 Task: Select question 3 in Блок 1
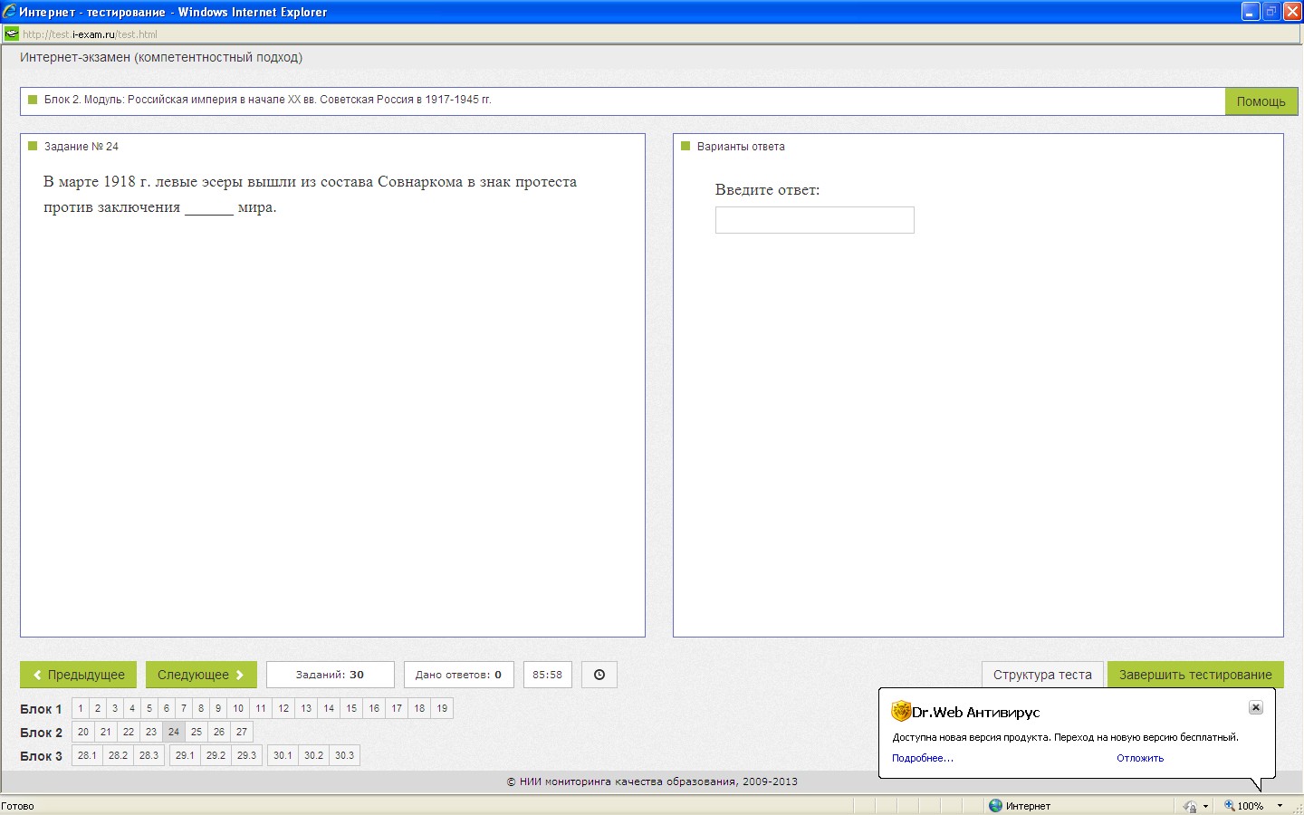coord(115,708)
